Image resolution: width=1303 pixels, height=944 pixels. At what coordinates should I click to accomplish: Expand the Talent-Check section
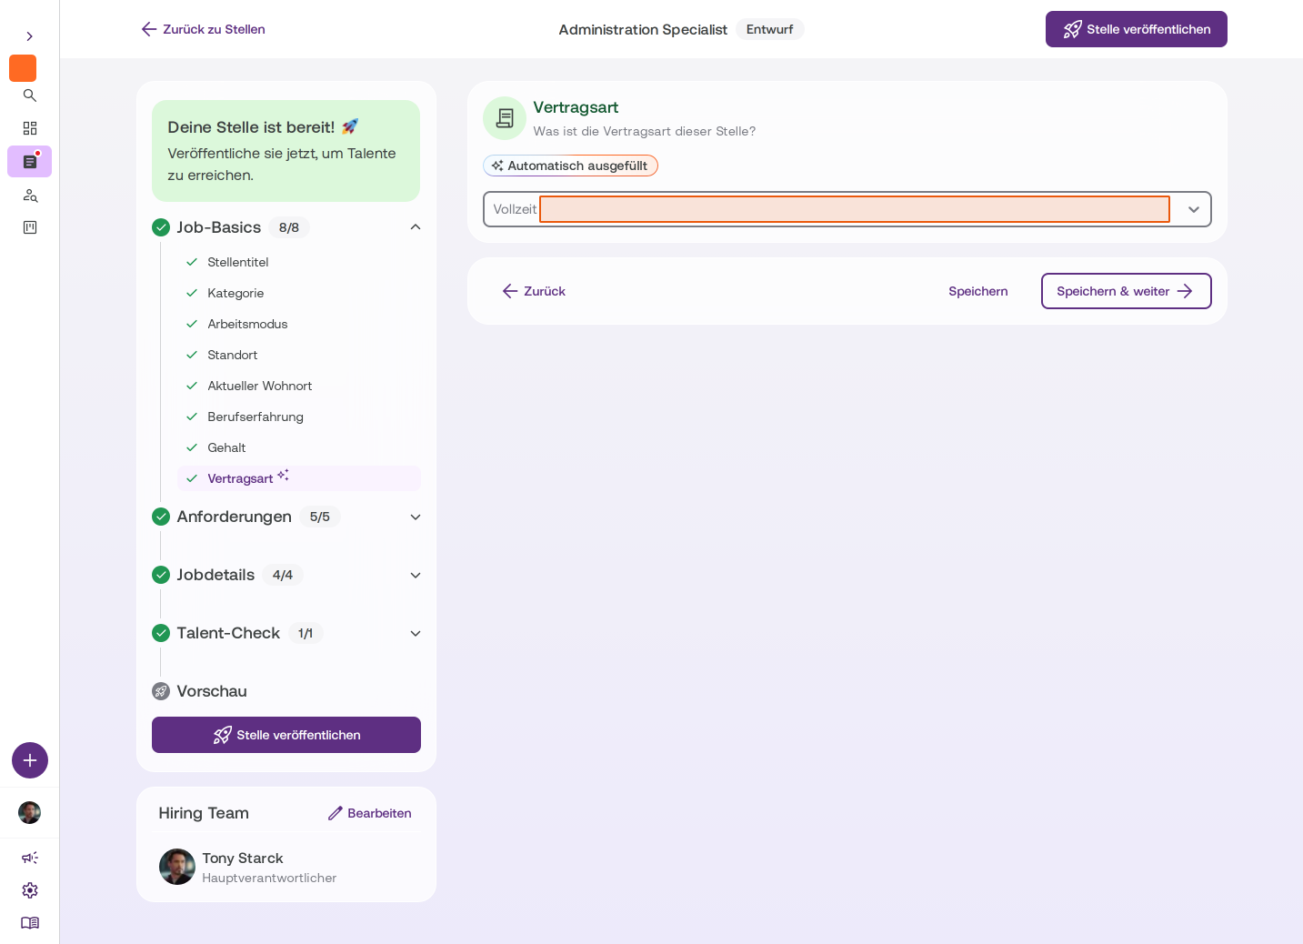click(416, 633)
